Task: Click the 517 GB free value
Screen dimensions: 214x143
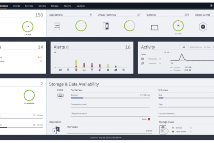Action: 38,115
